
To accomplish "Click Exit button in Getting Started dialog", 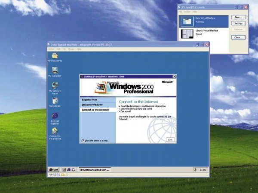I will 170,140.
